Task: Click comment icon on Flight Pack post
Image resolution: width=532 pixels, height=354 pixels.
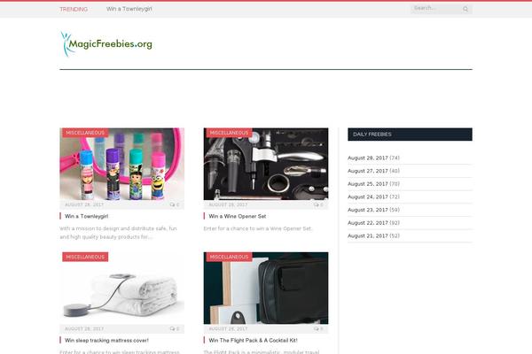Action: (x=317, y=328)
